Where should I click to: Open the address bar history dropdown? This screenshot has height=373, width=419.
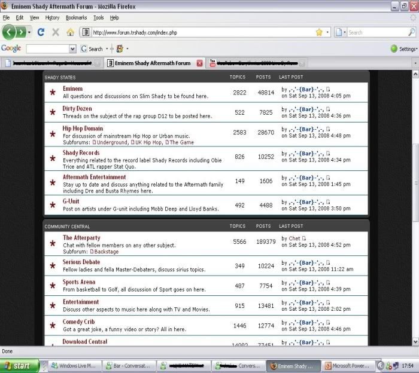point(327,32)
